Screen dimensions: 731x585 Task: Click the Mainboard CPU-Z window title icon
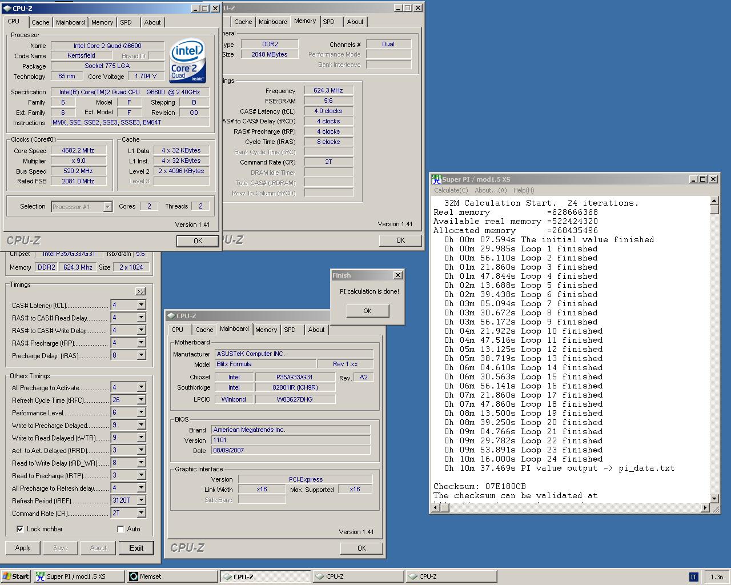171,316
